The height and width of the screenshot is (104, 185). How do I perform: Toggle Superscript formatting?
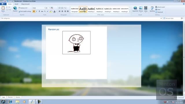pyautogui.click(x=47, y=11)
